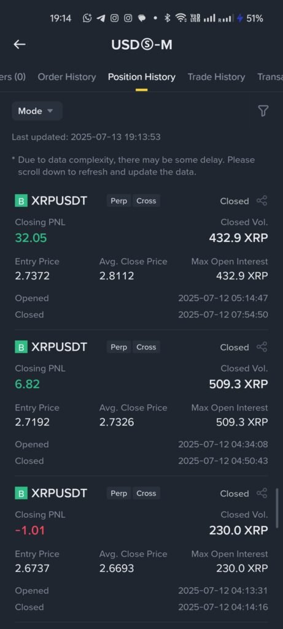Share the 32.05 PNL position

click(262, 201)
